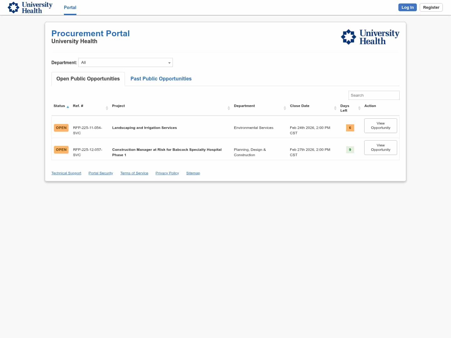Switch to Past Public Opportunities tab
The height and width of the screenshot is (338, 451).
click(161, 79)
